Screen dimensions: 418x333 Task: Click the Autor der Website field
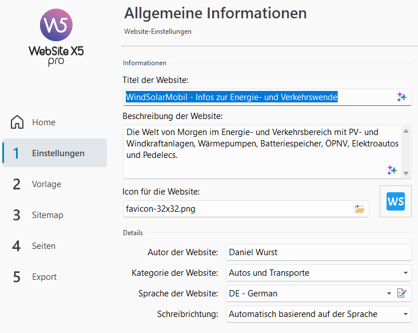coord(319,252)
